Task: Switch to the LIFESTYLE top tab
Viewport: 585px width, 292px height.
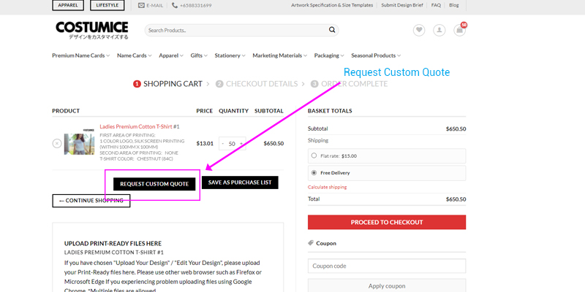Action: 107,5
